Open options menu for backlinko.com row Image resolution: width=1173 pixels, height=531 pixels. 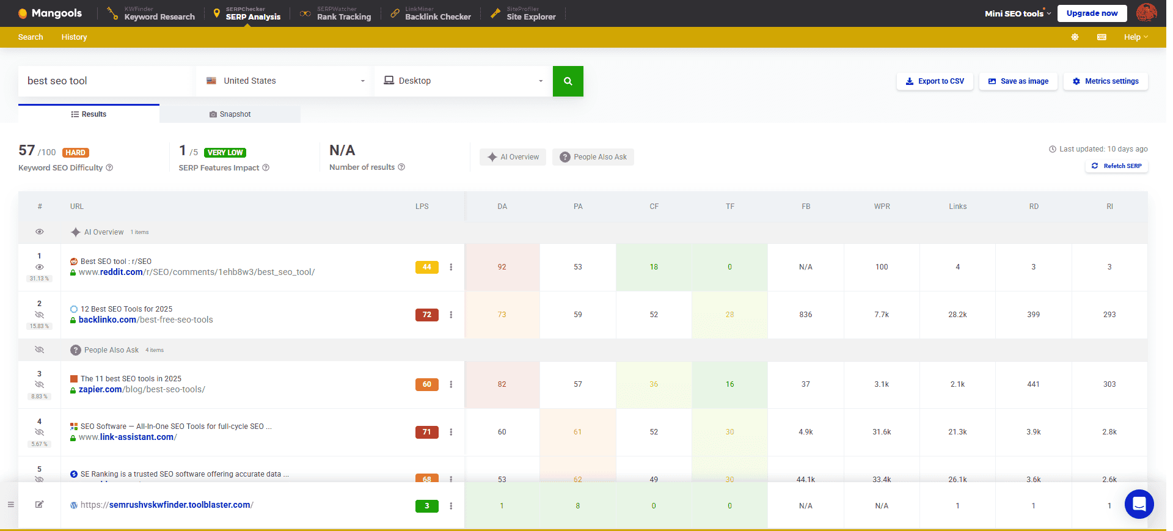(x=451, y=315)
